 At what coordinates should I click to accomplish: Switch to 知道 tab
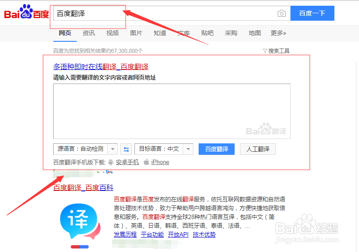tap(160, 33)
